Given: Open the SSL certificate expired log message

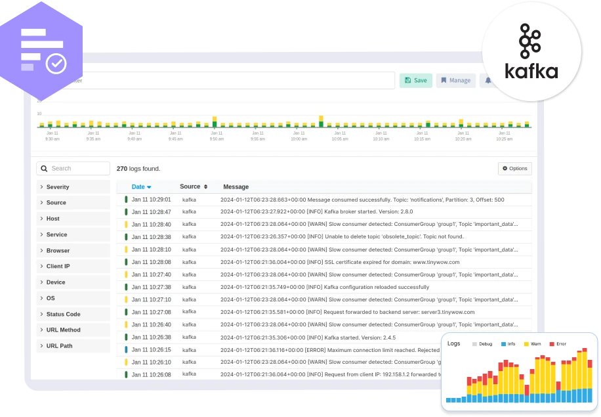Looking at the screenshot, I should [340, 262].
